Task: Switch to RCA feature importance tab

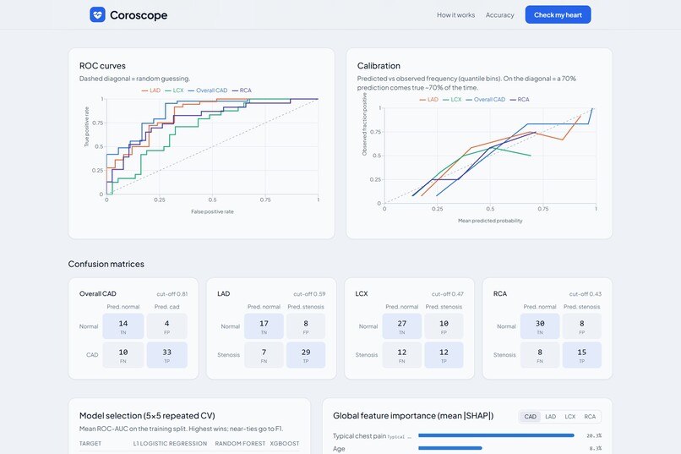Action: pyautogui.click(x=590, y=417)
